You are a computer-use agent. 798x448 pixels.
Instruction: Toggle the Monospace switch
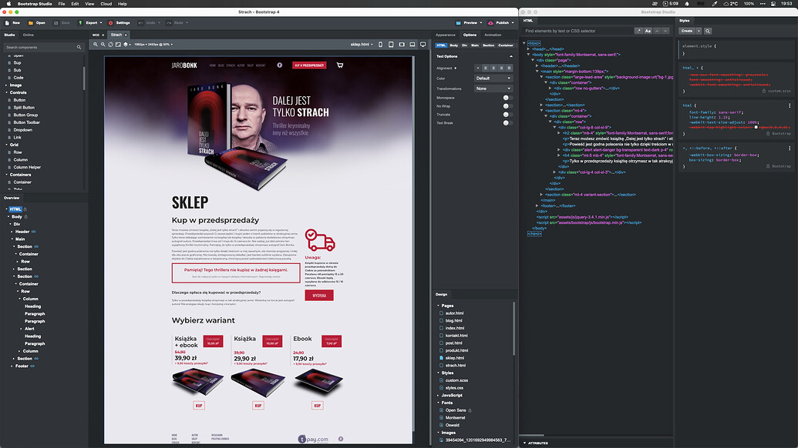[507, 98]
